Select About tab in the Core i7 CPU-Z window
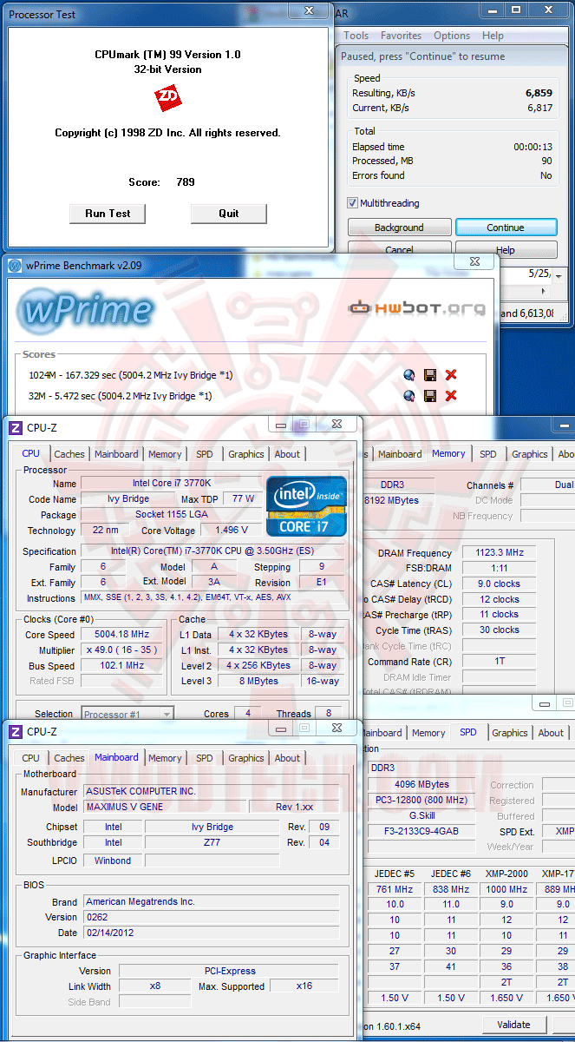The height and width of the screenshot is (1042, 575). [x=287, y=454]
